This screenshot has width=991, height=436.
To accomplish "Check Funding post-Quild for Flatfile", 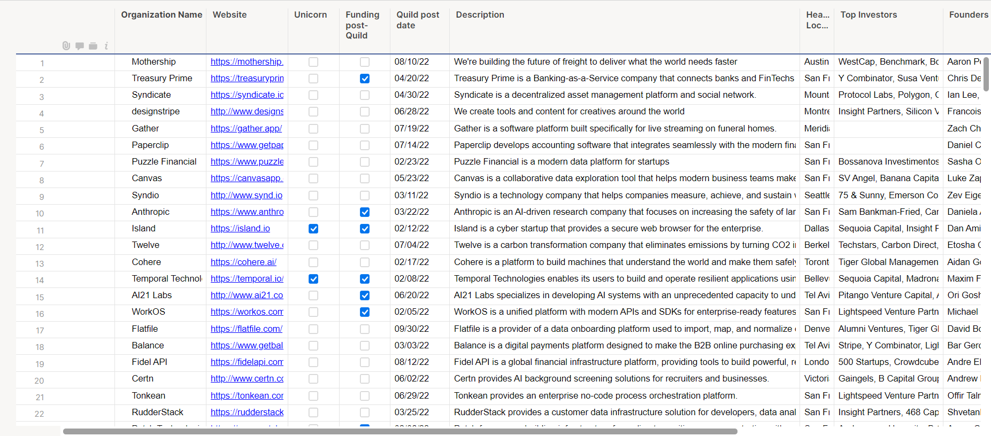I will point(365,329).
